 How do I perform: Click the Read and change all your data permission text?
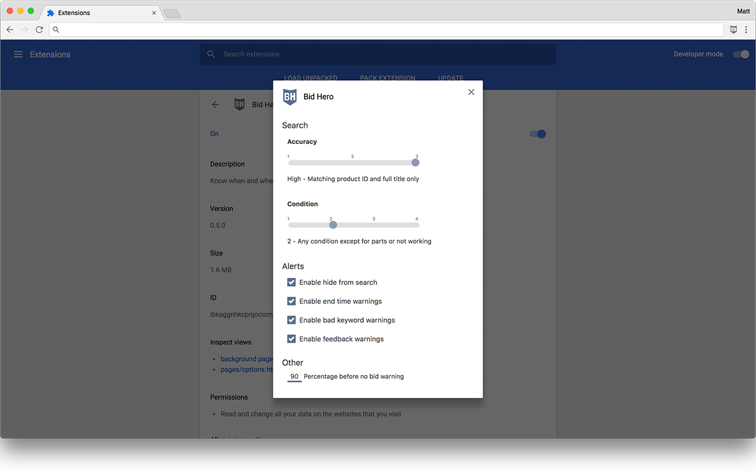point(311,414)
